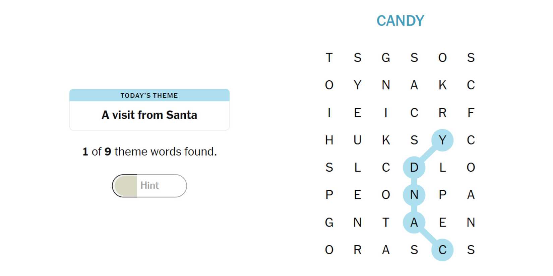This screenshot has height=276, width=553.
Task: Click the "A visit from Santa" theme card
Action: [x=149, y=115]
